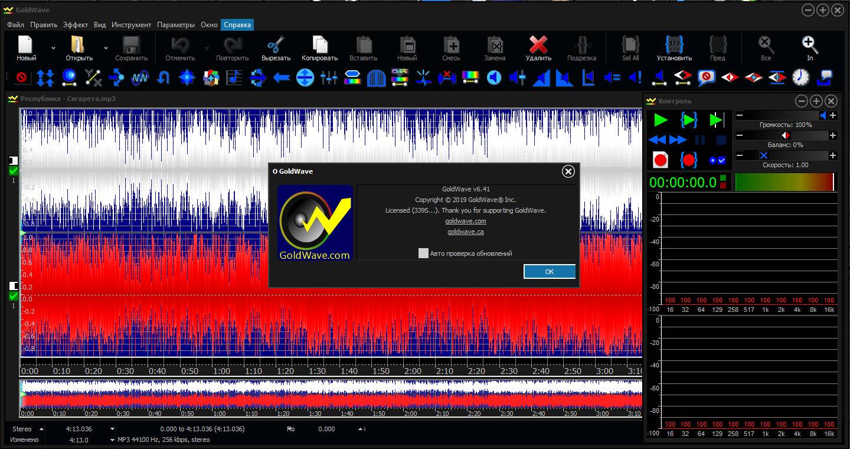Open the Править menu

44,25
